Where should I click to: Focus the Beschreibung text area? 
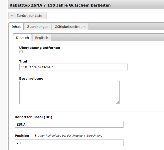pos(69,92)
